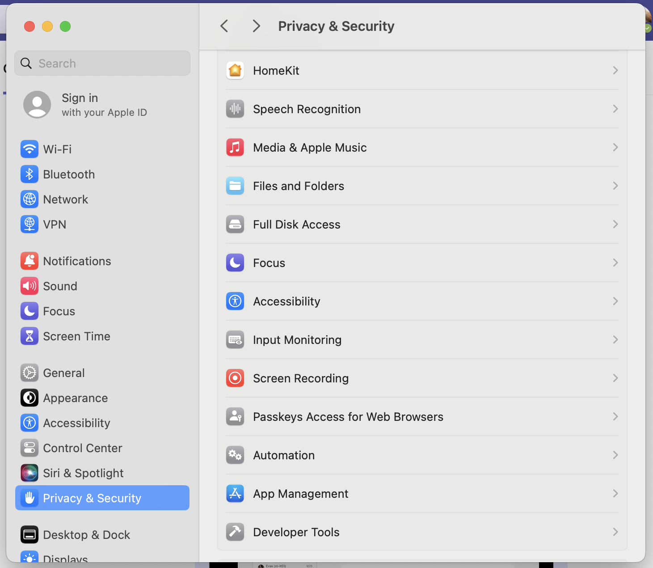Viewport: 653px width, 568px height.
Task: Open the Network globe sidebar icon
Action: (x=29, y=199)
